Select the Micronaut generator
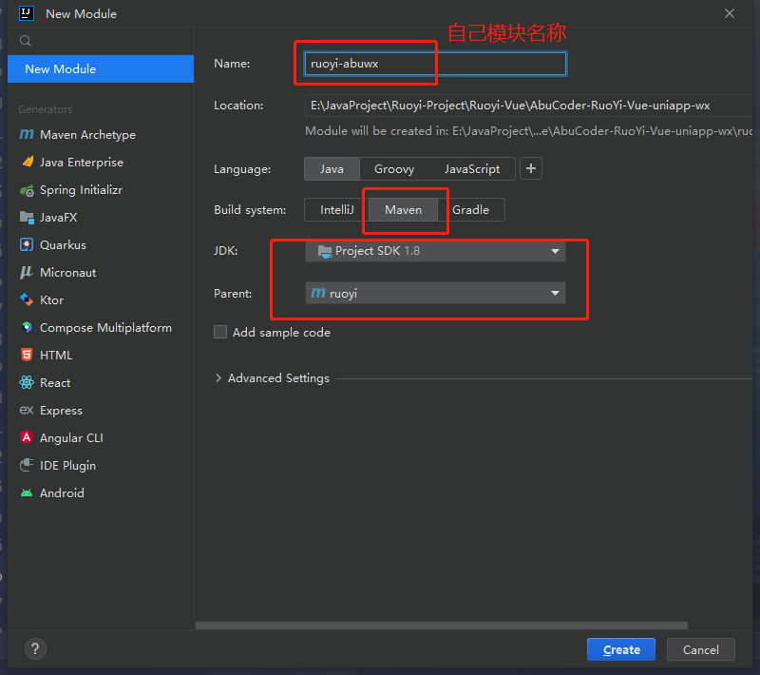Viewport: 760px width, 675px height. pos(101,273)
